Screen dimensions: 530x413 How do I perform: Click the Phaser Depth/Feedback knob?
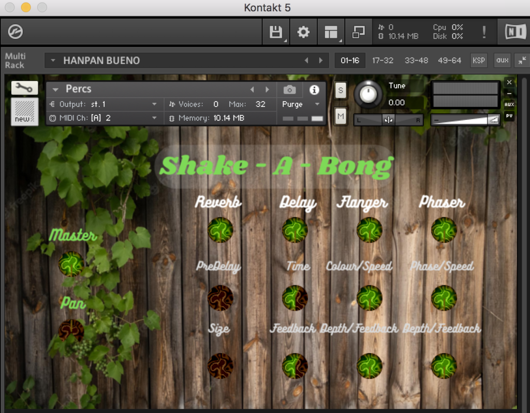click(x=444, y=366)
